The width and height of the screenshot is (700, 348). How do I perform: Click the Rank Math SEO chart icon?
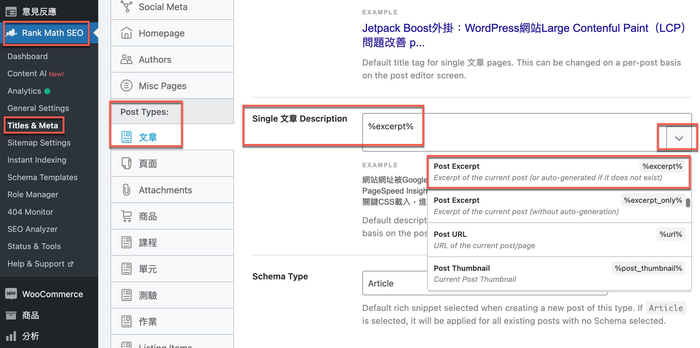[11, 32]
